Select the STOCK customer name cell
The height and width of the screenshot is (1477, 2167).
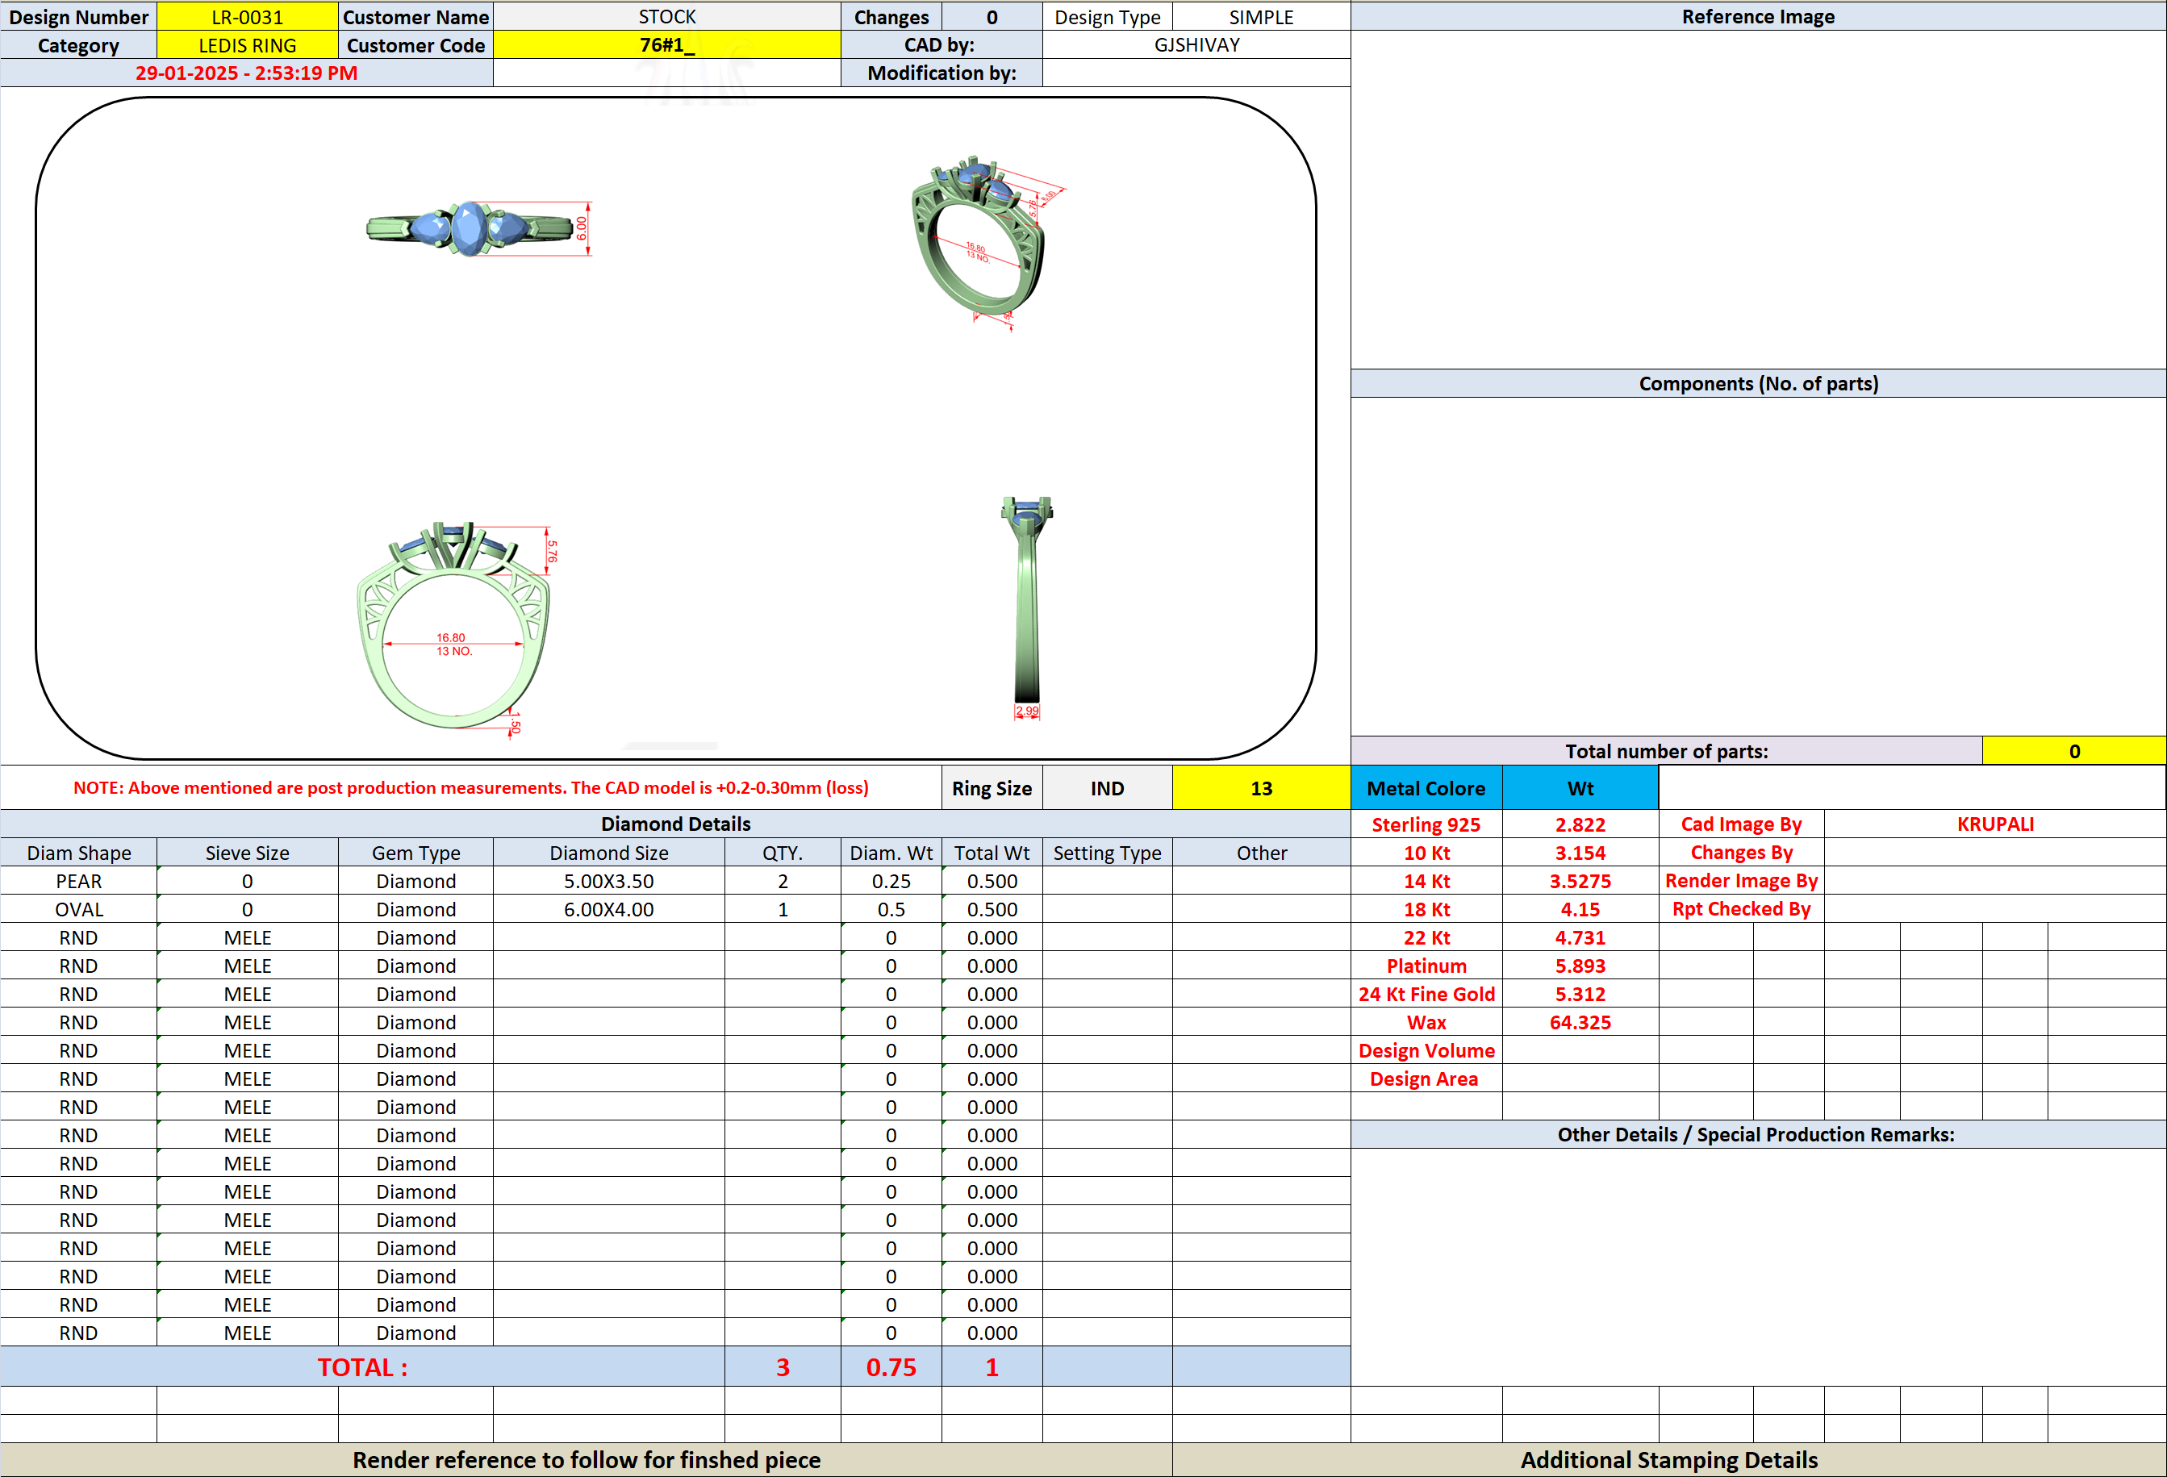[666, 17]
